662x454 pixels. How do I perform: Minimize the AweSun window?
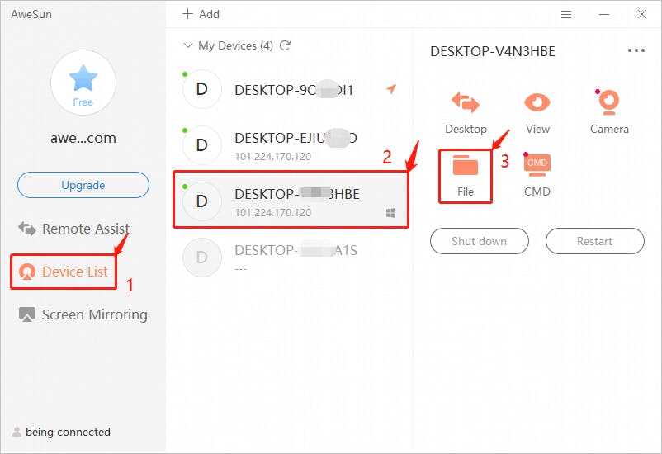coord(604,14)
